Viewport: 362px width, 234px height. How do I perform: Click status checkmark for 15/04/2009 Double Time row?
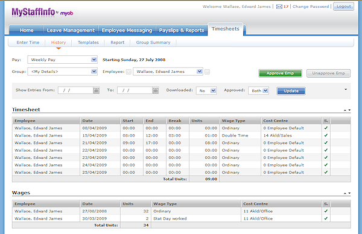[326, 135]
